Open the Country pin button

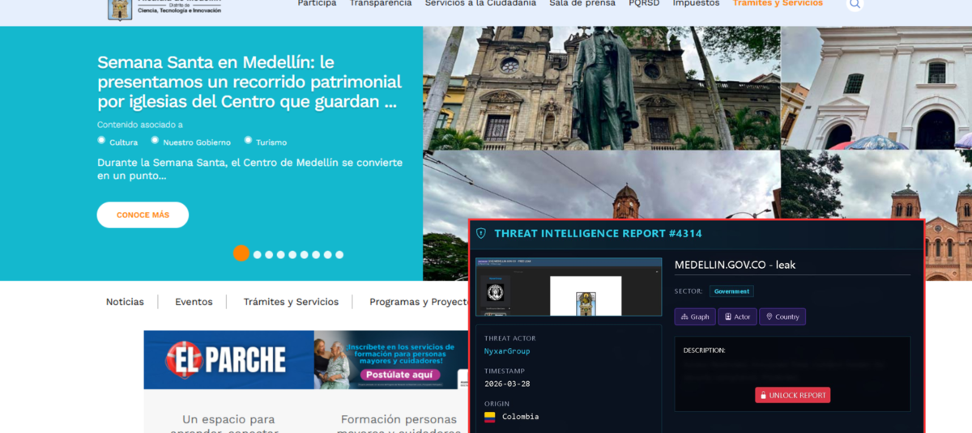[782, 316]
